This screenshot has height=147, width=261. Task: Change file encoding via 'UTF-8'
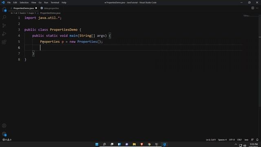tap(232, 140)
